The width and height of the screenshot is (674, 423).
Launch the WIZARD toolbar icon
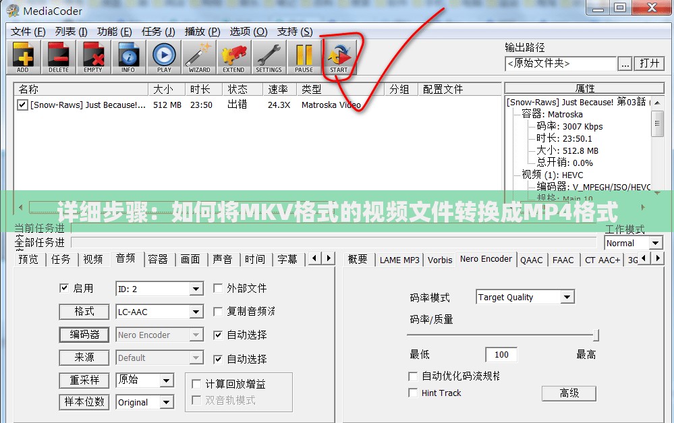[199, 57]
